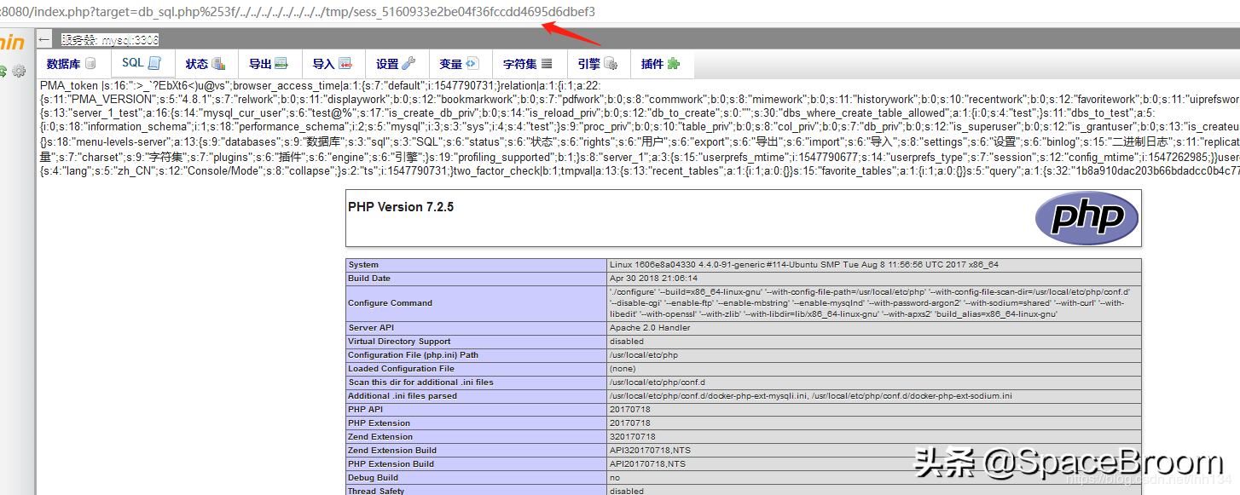Click the back arrow in navigation panel
1240x495 pixels.
click(44, 38)
